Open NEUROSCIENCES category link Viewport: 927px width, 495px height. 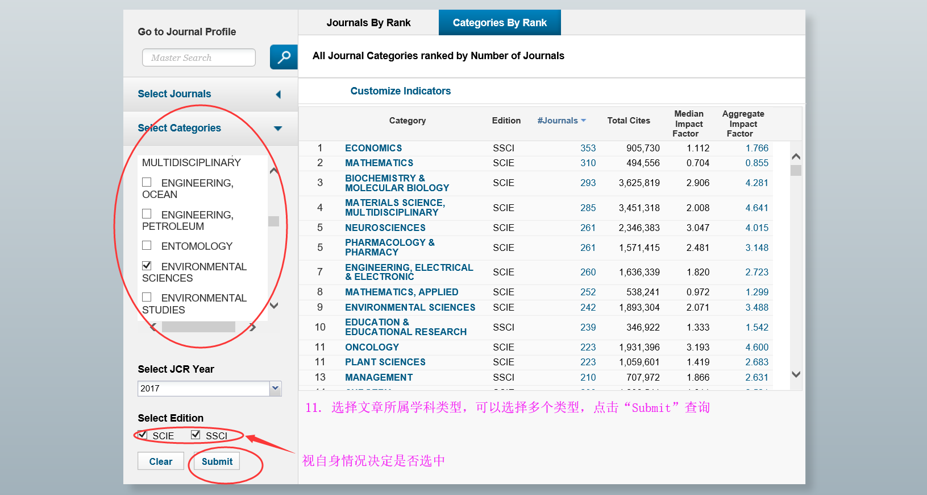coord(385,228)
